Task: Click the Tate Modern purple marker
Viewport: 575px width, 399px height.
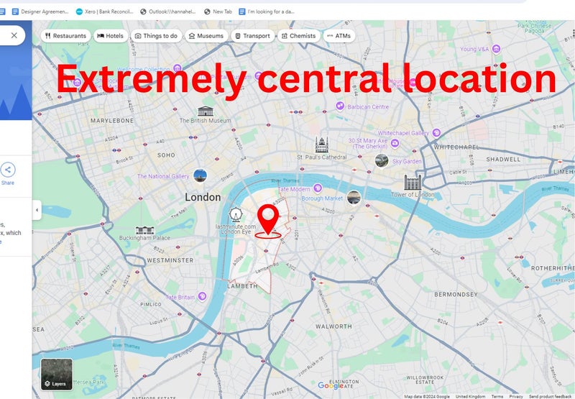Action: coord(318,188)
